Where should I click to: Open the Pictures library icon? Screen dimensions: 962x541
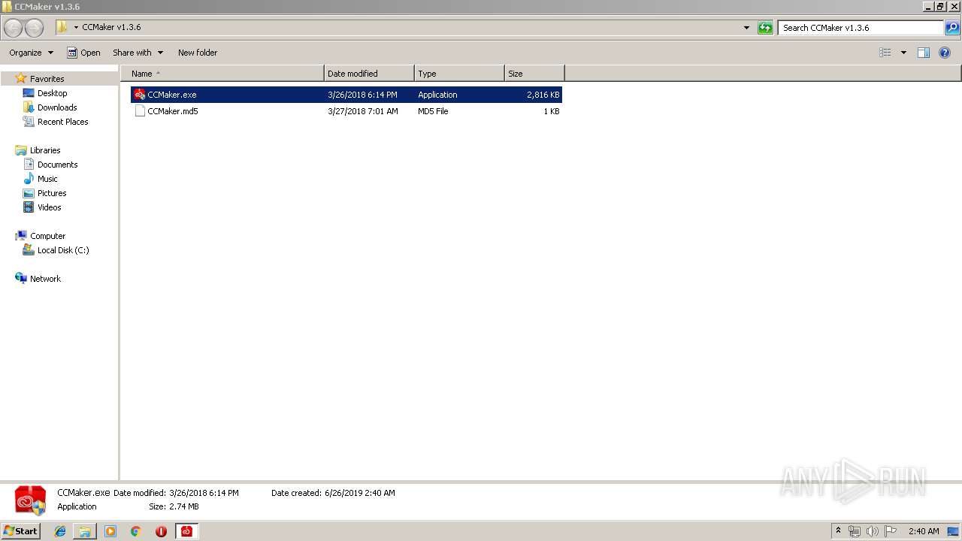[x=29, y=193]
